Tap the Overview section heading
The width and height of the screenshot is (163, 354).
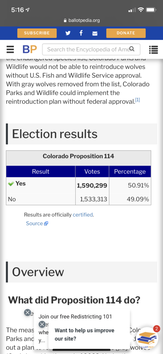tap(38, 272)
